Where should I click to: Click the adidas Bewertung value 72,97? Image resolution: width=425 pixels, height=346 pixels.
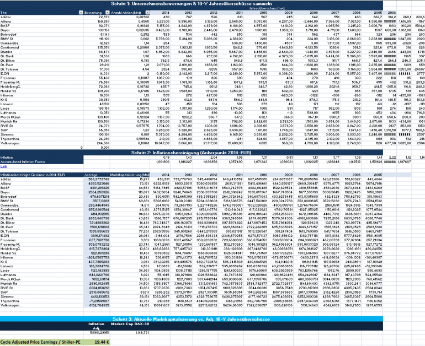click(97, 17)
